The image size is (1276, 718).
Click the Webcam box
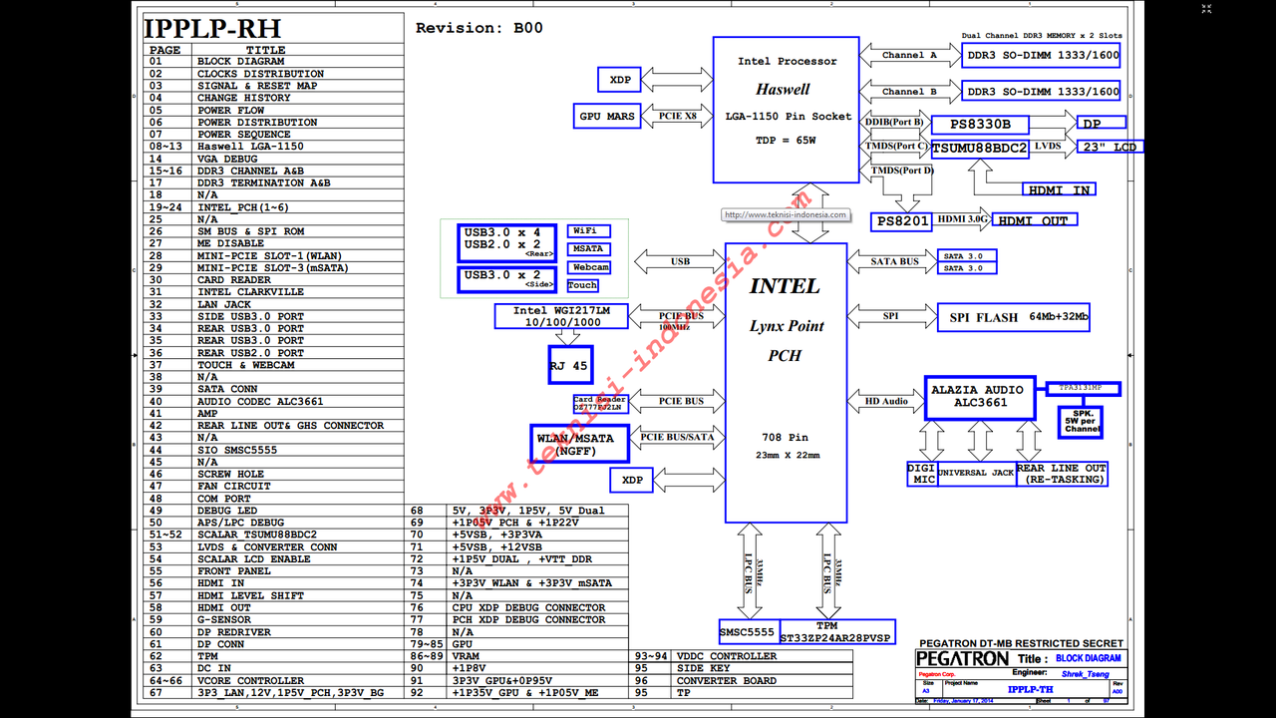point(589,267)
